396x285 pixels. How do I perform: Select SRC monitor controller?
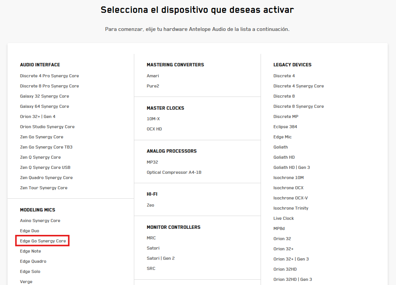click(151, 268)
